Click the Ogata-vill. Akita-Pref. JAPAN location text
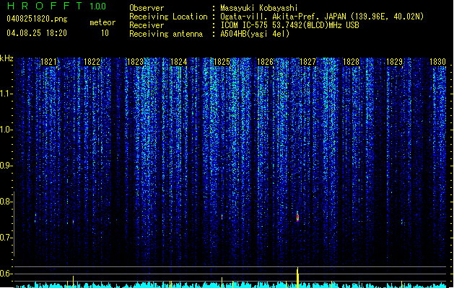The height and width of the screenshot is (288, 454). tap(322, 17)
